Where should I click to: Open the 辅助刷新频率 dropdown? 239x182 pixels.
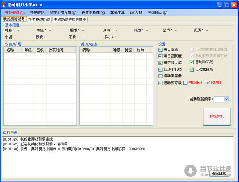click(x=226, y=99)
